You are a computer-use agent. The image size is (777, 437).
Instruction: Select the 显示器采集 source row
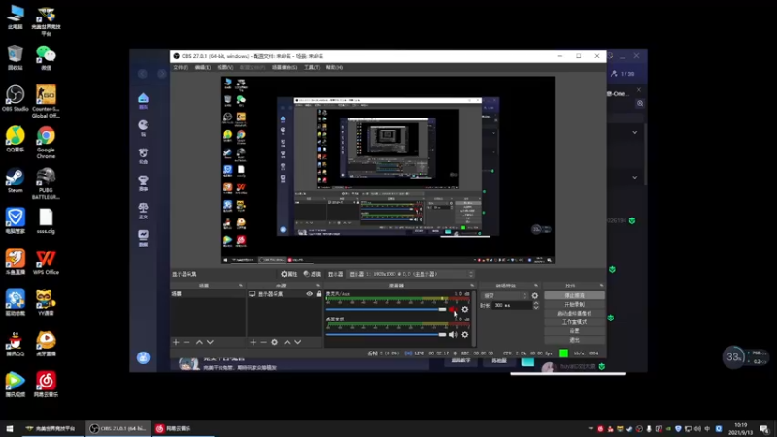[x=285, y=294]
